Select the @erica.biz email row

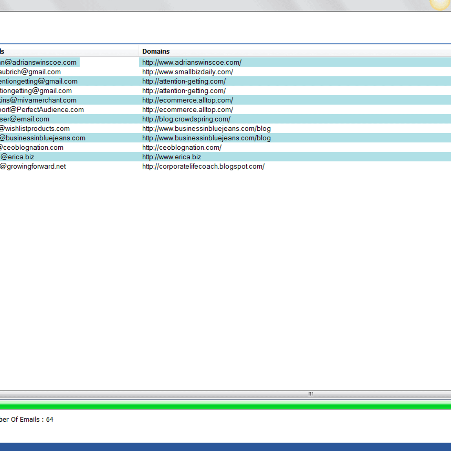(17, 157)
